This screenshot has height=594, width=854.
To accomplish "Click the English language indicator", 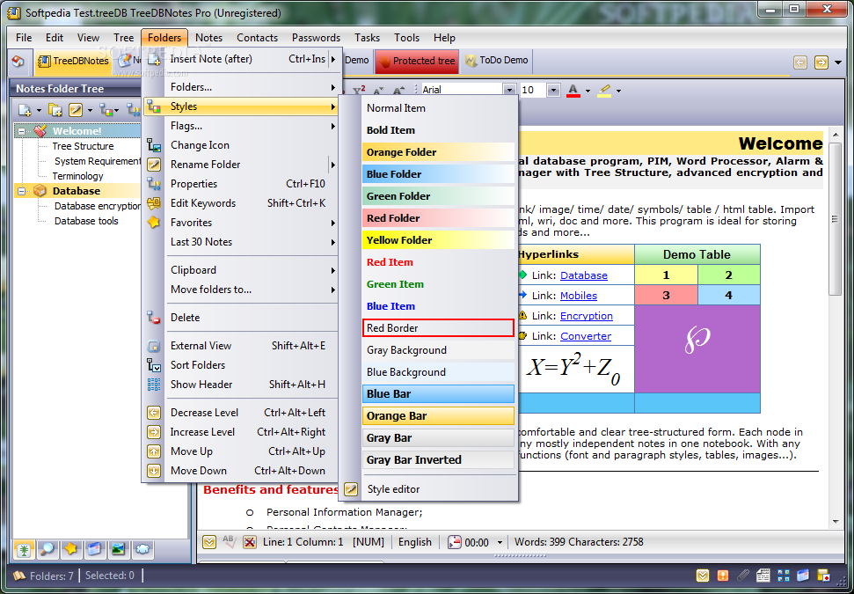I will click(x=414, y=542).
